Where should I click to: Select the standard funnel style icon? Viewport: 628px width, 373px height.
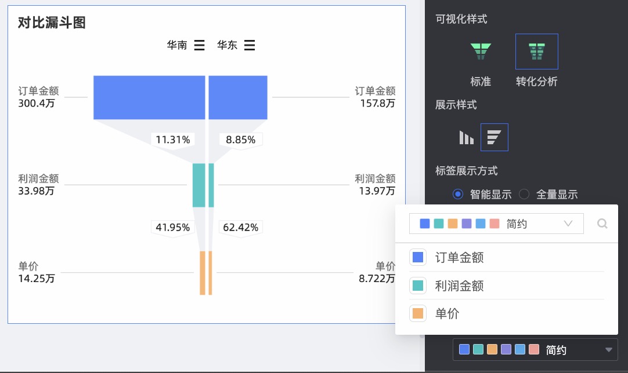[x=480, y=52]
